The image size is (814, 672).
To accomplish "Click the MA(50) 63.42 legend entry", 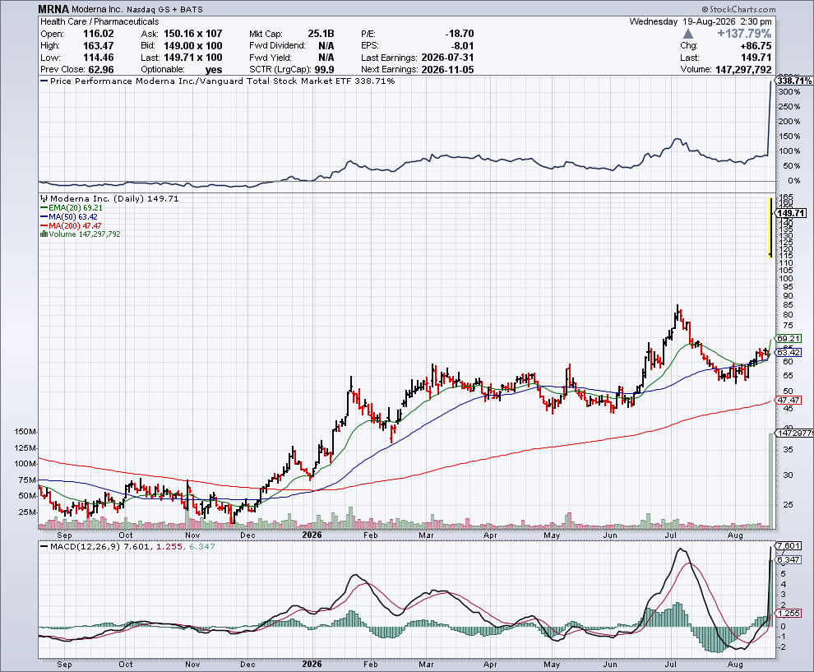I will pos(69,216).
